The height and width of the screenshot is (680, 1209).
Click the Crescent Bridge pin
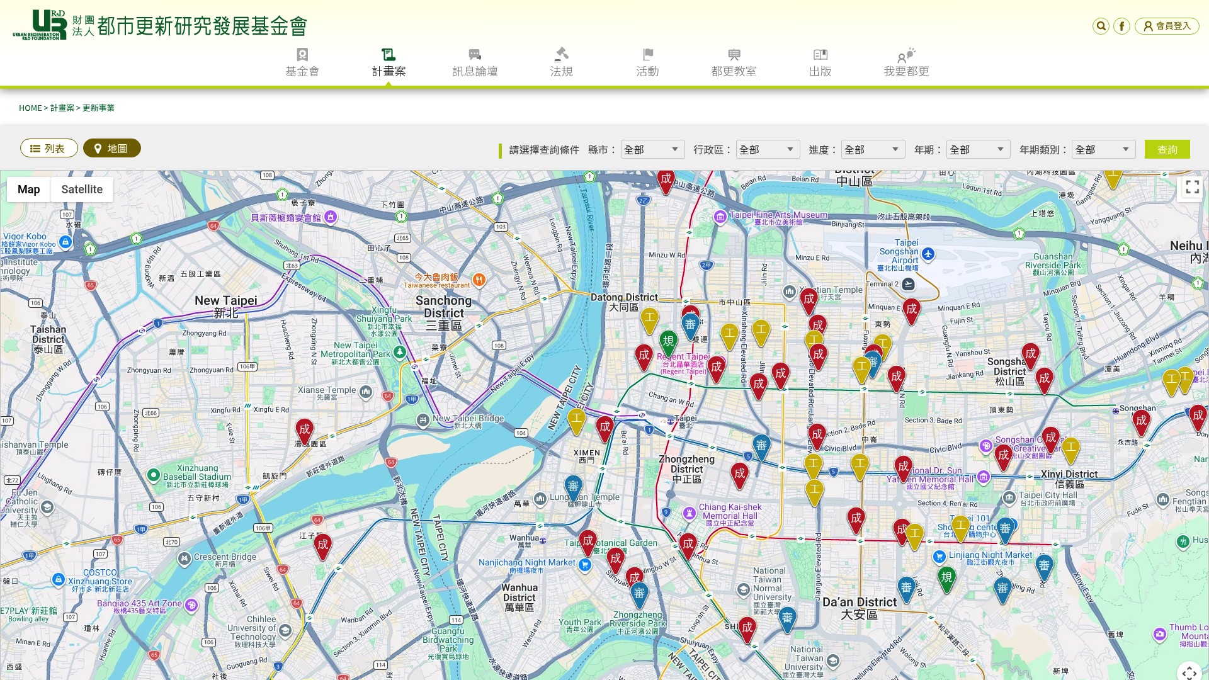tap(184, 558)
